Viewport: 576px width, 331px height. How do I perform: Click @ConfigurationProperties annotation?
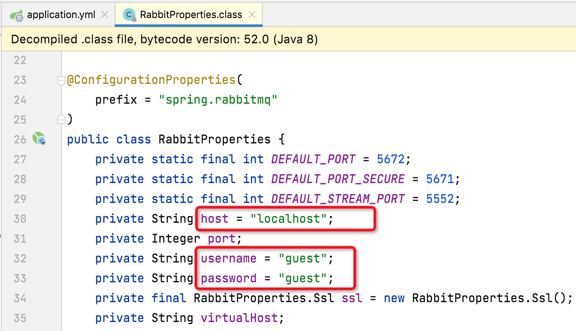pyautogui.click(x=151, y=80)
